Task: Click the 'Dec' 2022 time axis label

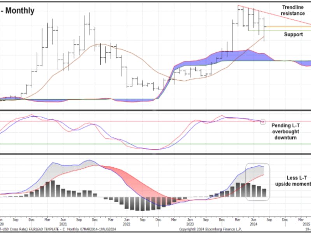Action: 158,220
